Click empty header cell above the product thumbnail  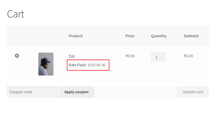coord(46,36)
